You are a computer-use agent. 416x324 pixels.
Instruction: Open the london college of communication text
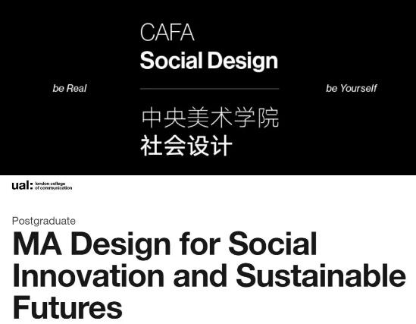click(x=53, y=186)
